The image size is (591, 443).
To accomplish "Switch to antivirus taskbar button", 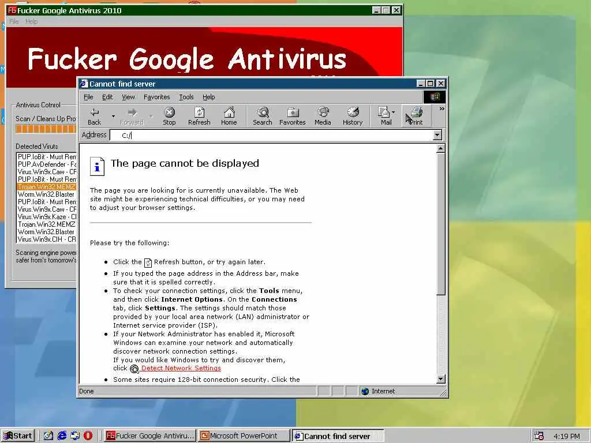I will [x=149, y=436].
